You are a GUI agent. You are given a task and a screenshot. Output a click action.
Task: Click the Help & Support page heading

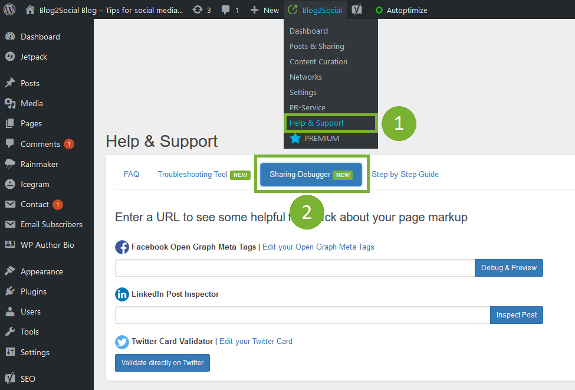click(x=162, y=141)
